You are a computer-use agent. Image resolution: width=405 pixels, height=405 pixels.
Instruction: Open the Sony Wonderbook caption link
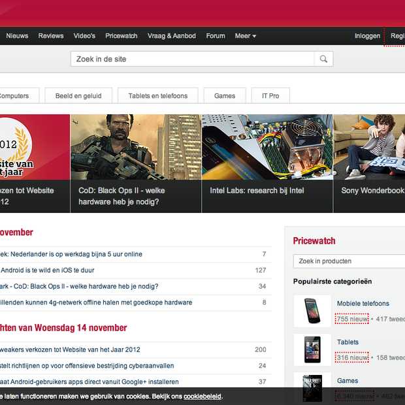[x=373, y=191]
